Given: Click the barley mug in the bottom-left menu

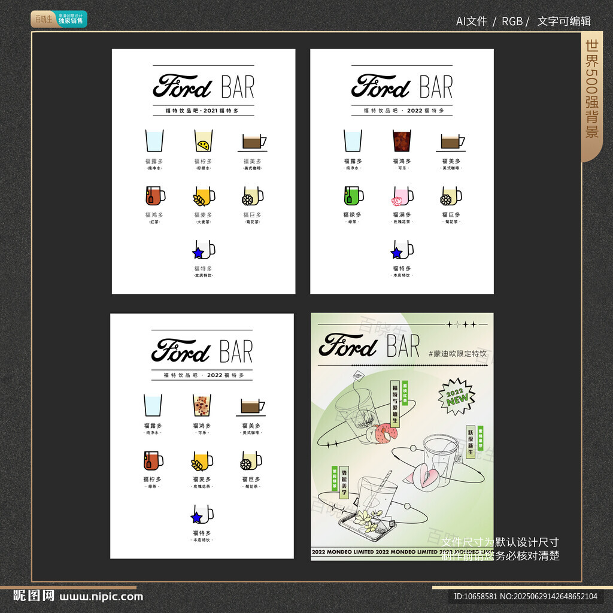Looking at the screenshot, I should [202, 460].
